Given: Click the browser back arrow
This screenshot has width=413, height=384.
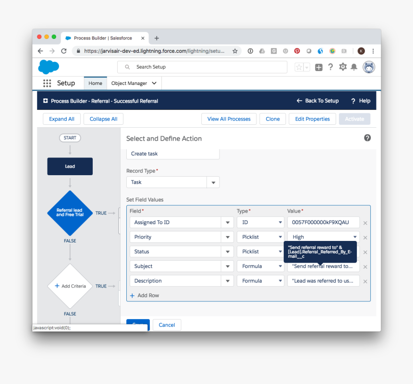Looking at the screenshot, I should (x=40, y=51).
